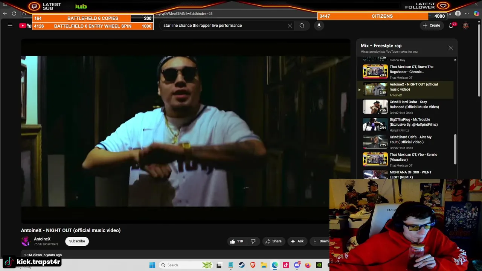
Task: Click the 75.5K subscribers text
Action: coord(46,244)
